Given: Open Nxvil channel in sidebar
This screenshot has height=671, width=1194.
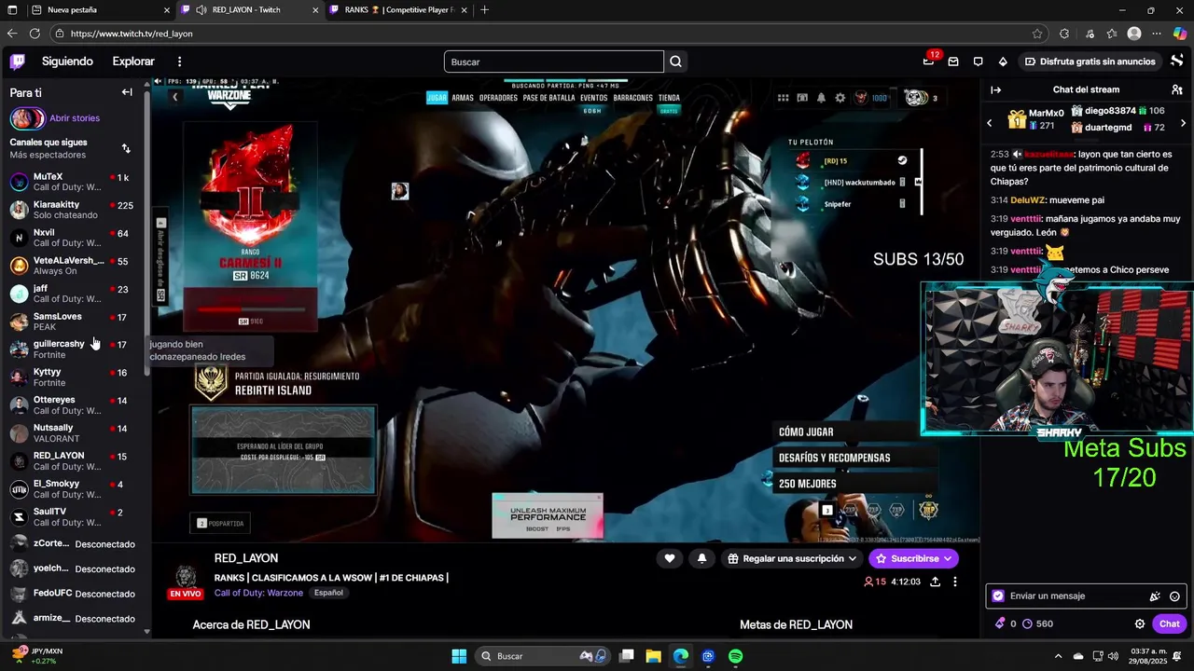Looking at the screenshot, I should [73, 238].
